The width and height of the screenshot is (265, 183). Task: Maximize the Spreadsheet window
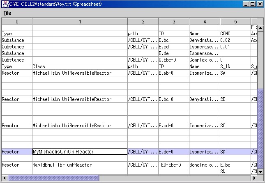click(252, 4)
